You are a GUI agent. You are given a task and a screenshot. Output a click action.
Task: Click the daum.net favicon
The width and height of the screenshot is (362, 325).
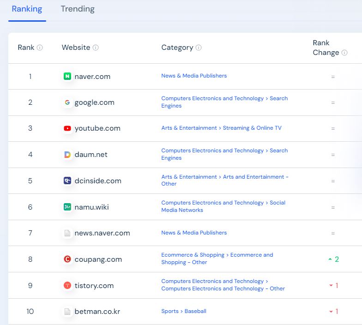pos(67,154)
